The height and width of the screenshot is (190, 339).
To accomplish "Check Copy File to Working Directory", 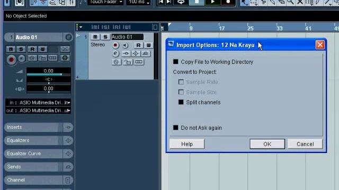I will click(x=175, y=62).
